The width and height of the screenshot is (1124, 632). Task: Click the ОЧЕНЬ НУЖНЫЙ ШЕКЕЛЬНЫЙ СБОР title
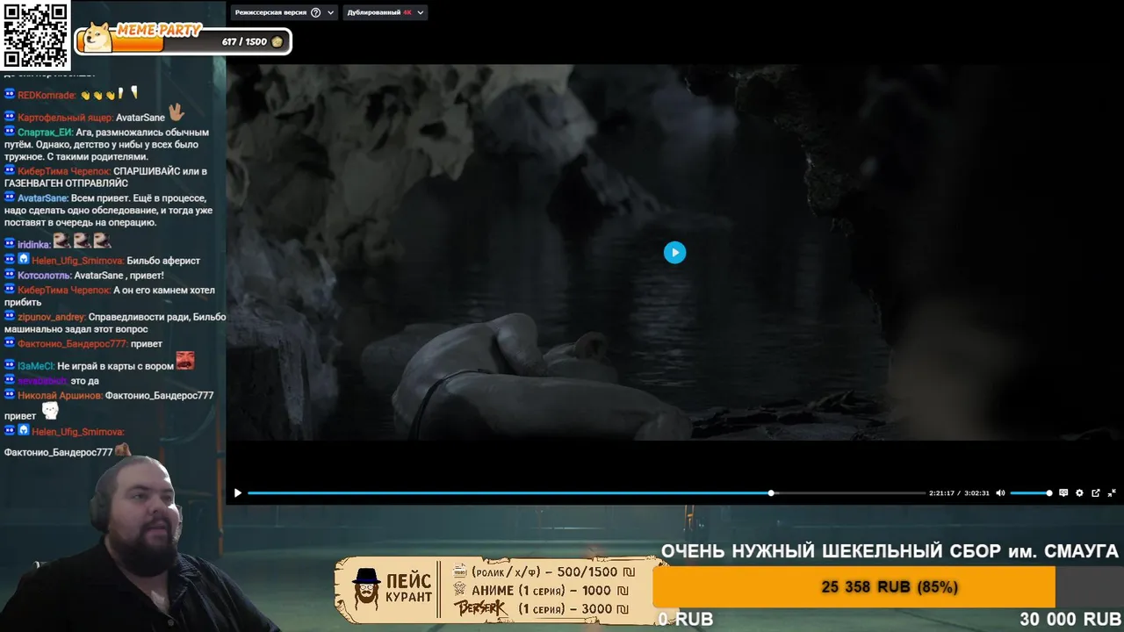pos(890,551)
